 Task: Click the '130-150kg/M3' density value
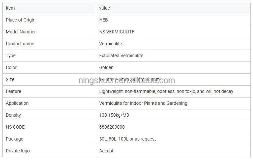114,115
